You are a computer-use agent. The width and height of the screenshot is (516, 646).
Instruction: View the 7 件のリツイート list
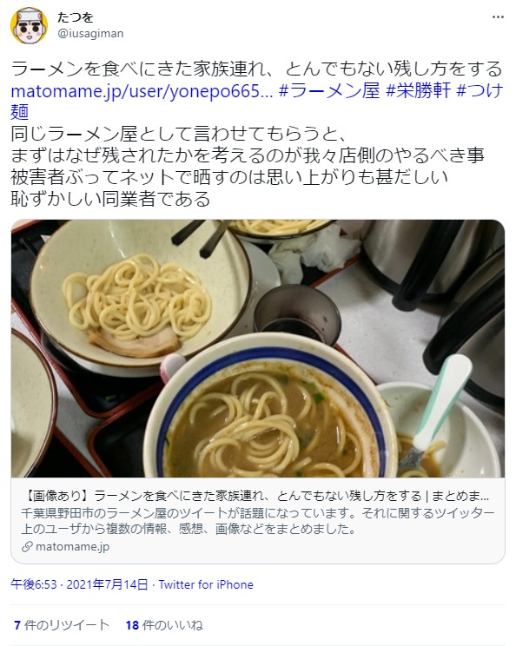click(62, 625)
